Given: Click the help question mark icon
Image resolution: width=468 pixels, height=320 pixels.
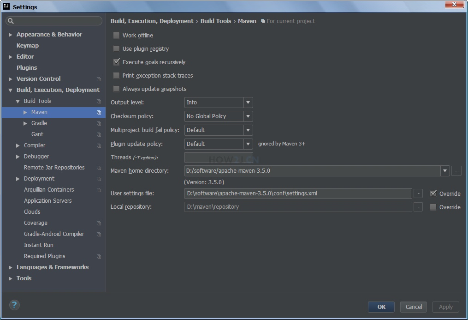Looking at the screenshot, I should pyautogui.click(x=14, y=305).
